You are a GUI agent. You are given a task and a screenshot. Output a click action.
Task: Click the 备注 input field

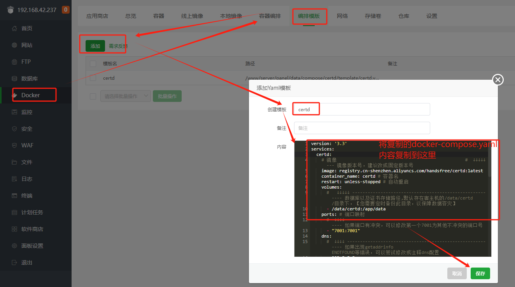click(362, 128)
